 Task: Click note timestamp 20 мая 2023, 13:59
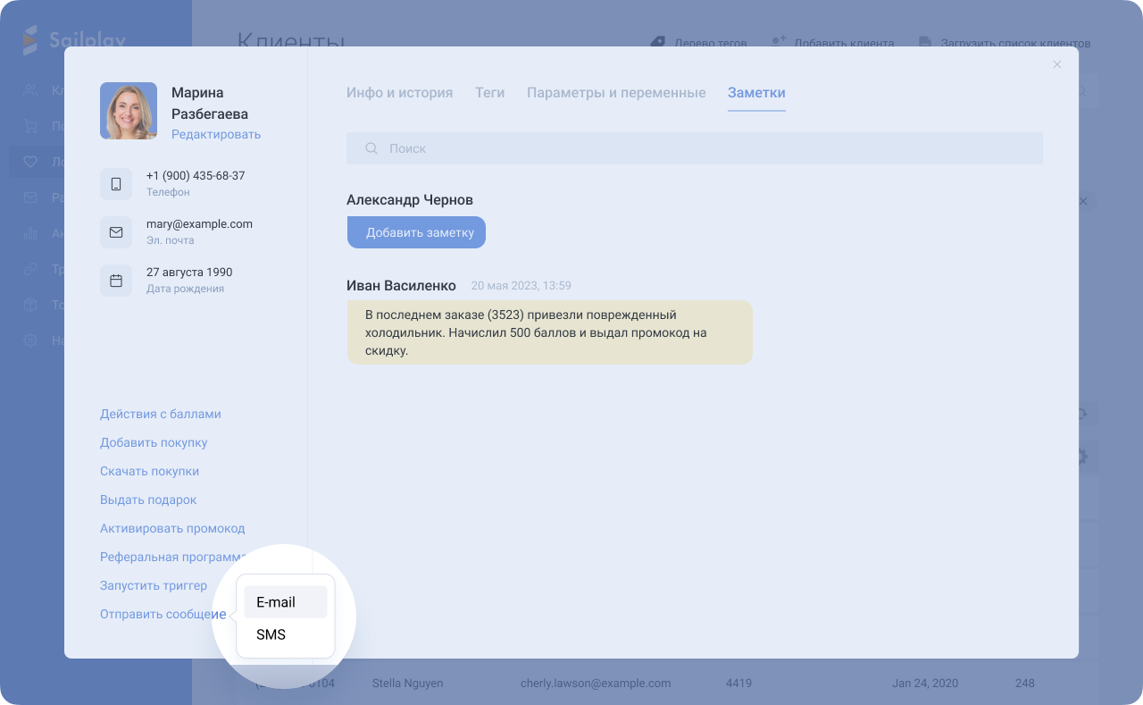[521, 286]
